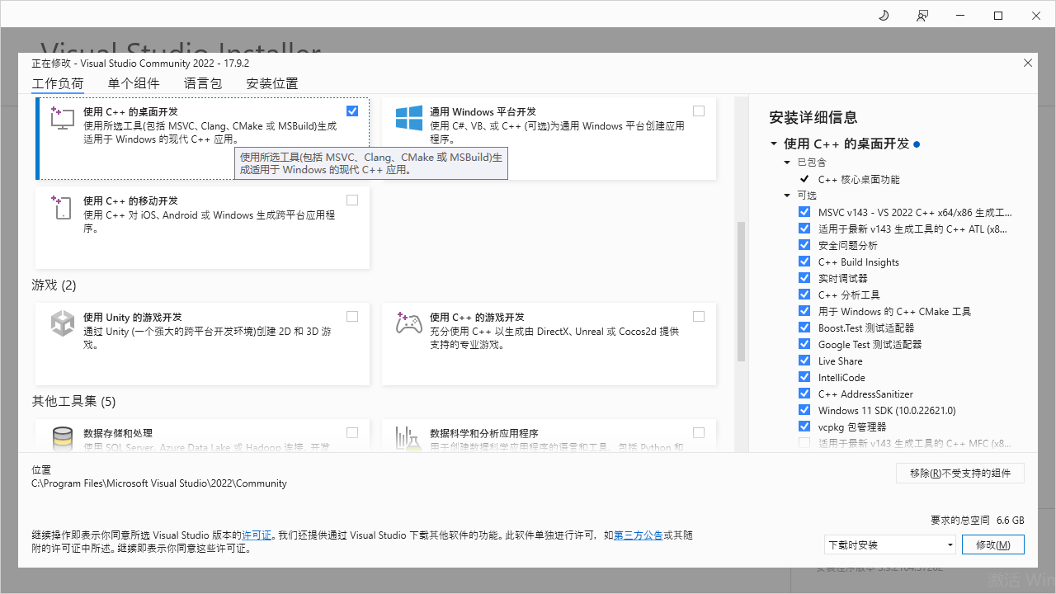Uncheck the Boost.Test 测试适配器 option
The height and width of the screenshot is (594, 1056).
click(804, 328)
